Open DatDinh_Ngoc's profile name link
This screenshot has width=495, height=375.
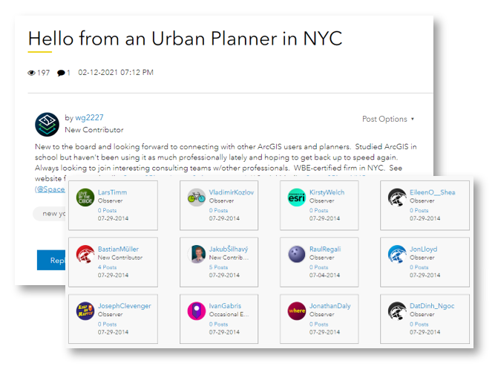coord(432,306)
